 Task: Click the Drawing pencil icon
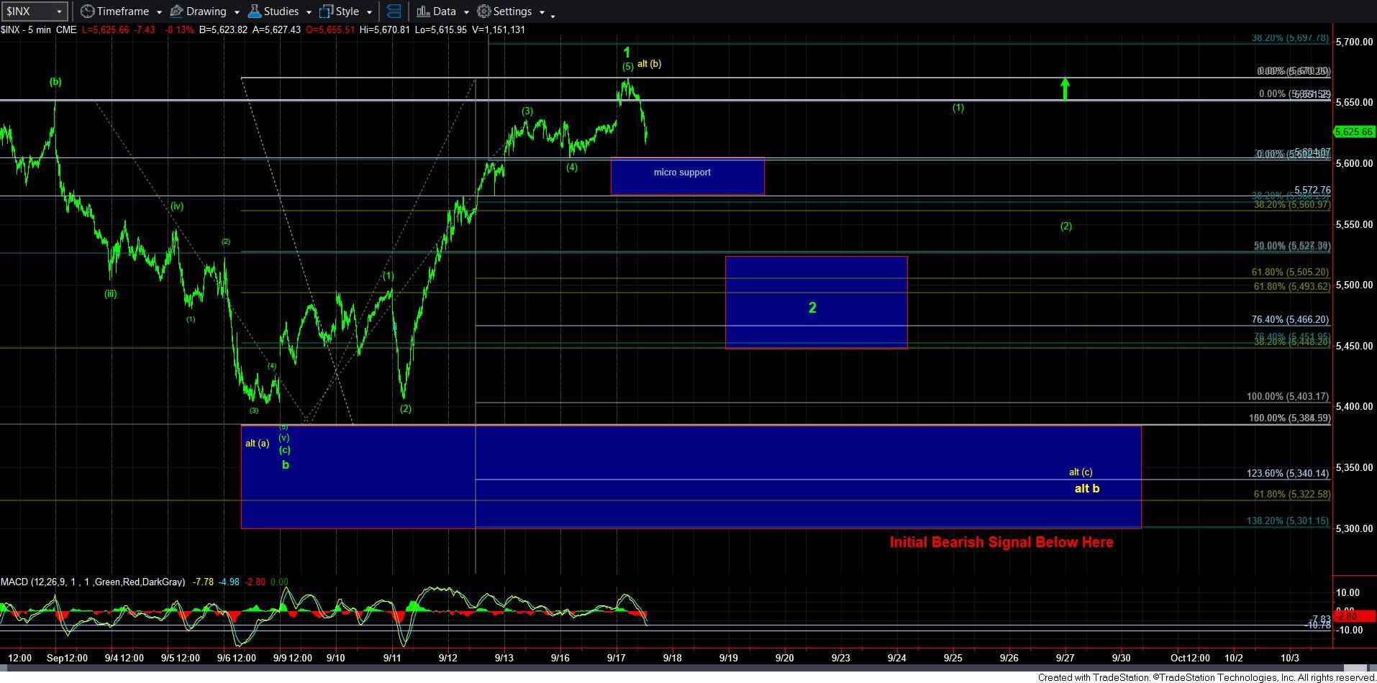click(176, 12)
